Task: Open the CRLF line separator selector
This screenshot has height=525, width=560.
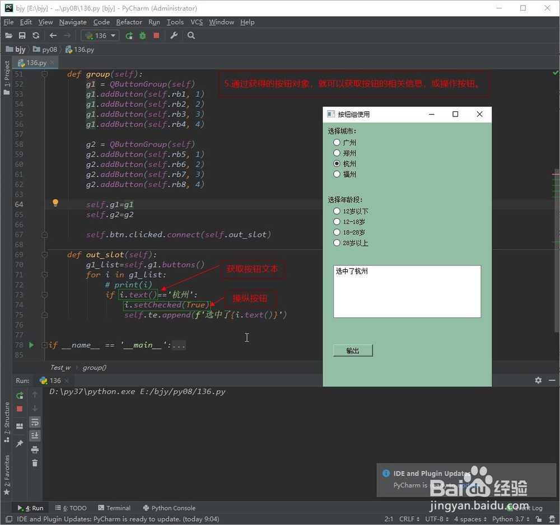Action: pyautogui.click(x=409, y=519)
